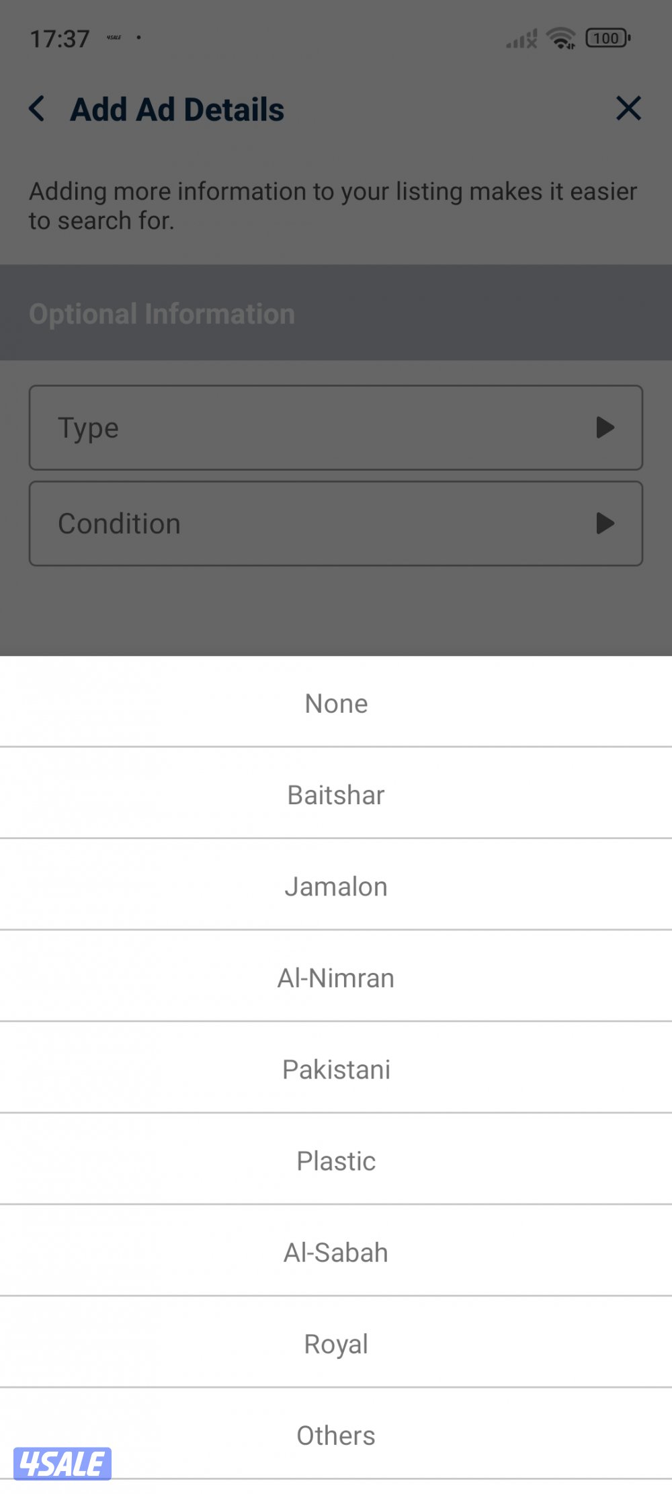The width and height of the screenshot is (672, 1494).
Task: Tap the 4Sale notification icon in status bar
Action: 114,38
